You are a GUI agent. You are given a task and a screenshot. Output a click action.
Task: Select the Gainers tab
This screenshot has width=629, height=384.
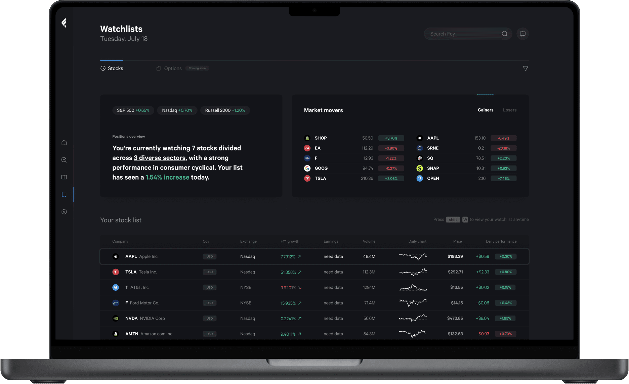tap(486, 110)
